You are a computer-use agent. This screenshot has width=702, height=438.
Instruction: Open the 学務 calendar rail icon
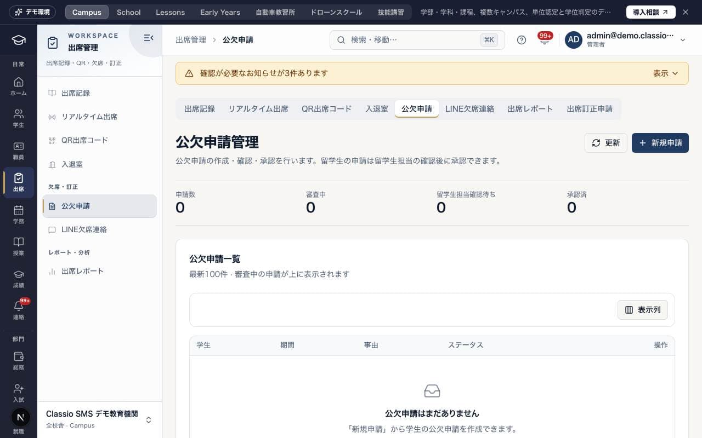point(19,215)
